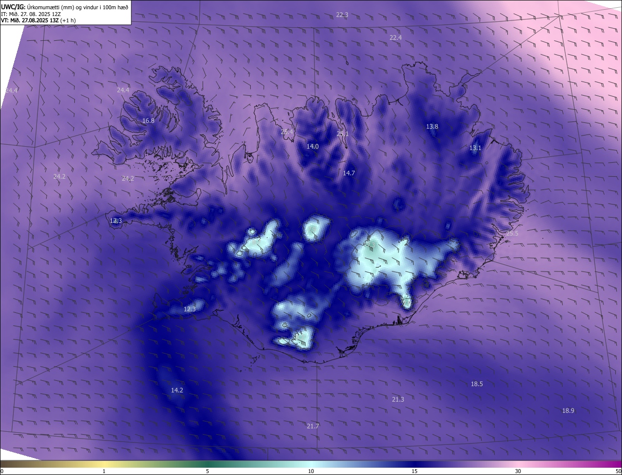Click the 13.8 value label
Image resolution: width=622 pixels, height=475 pixels.
click(432, 127)
